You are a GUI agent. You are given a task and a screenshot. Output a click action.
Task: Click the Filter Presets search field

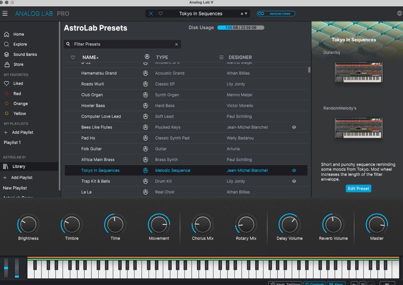point(122,44)
